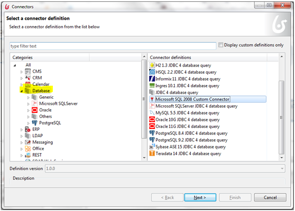Screen dimensions: 295x211
Task: Click the H2 1.3 JDBC connector icon
Action: (152, 65)
